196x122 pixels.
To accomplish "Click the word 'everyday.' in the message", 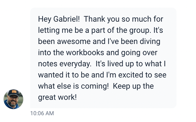I will click(x=75, y=64).
